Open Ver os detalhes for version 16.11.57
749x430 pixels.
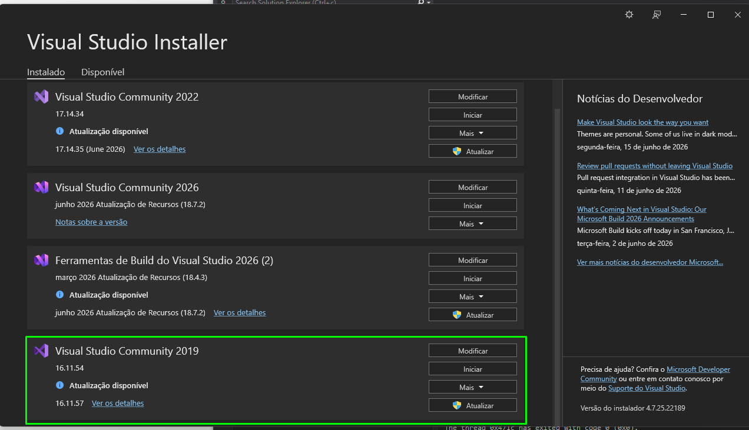click(118, 403)
